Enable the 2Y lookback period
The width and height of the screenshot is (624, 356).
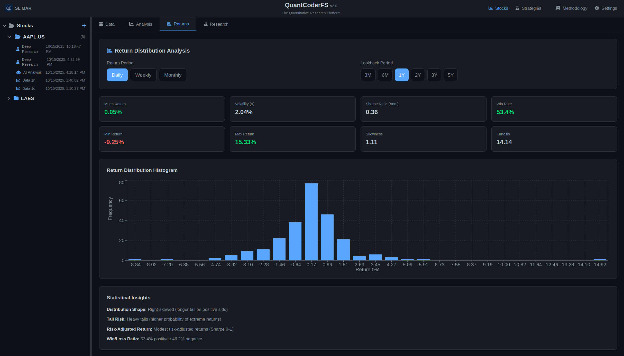tap(418, 75)
